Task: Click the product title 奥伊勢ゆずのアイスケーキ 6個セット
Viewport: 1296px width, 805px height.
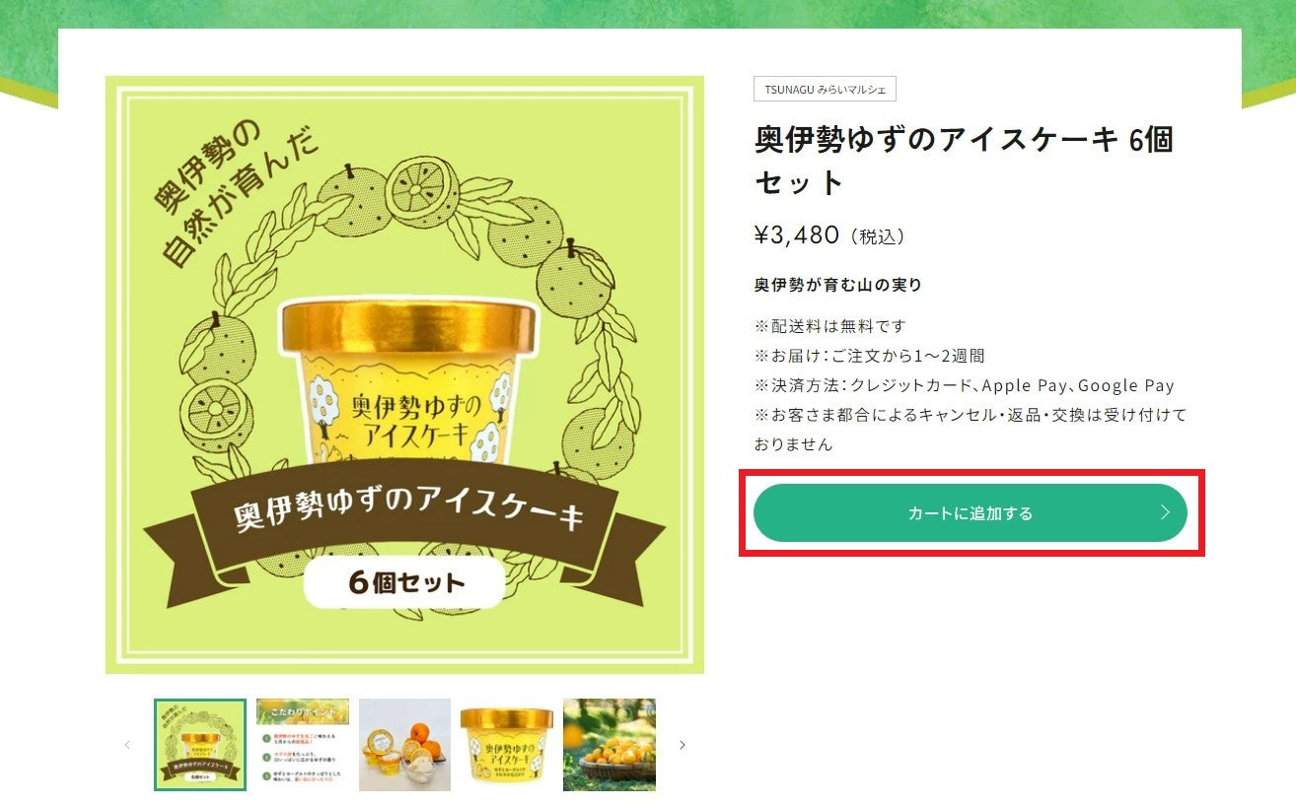Action: [964, 161]
